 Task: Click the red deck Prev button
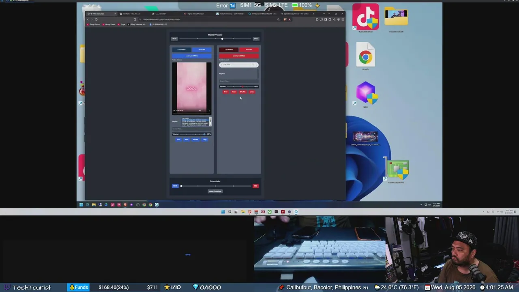pyautogui.click(x=226, y=92)
